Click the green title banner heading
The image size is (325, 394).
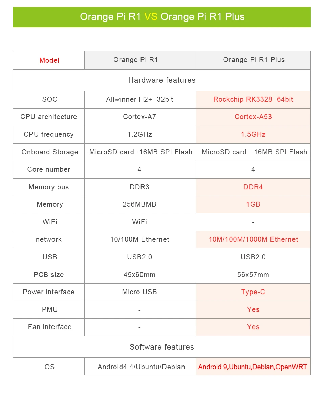click(162, 17)
